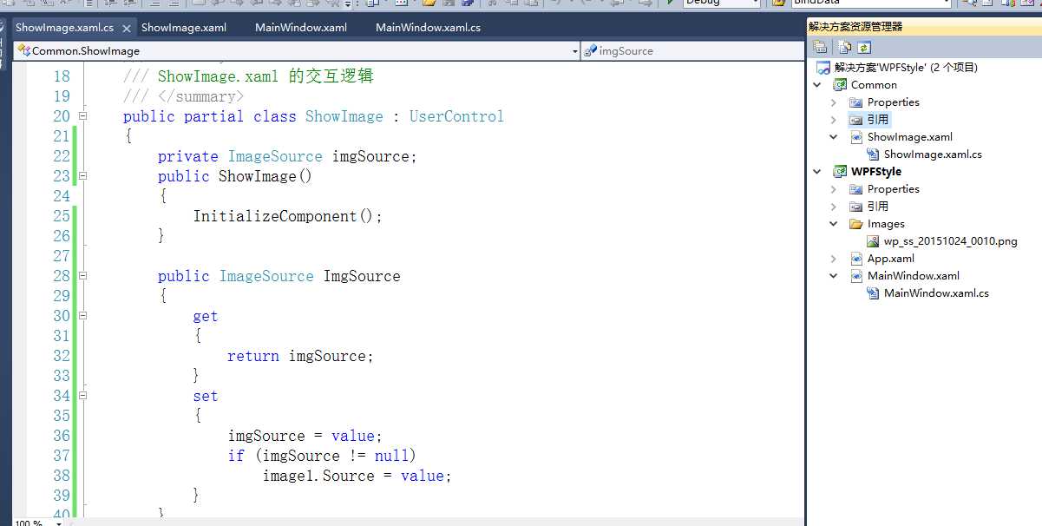Switch to the MainWindow.xaml.cs tab

pos(428,28)
